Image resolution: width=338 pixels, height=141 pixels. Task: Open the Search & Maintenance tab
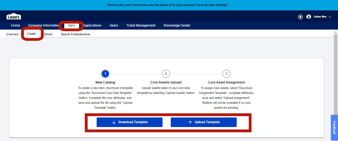point(76,34)
